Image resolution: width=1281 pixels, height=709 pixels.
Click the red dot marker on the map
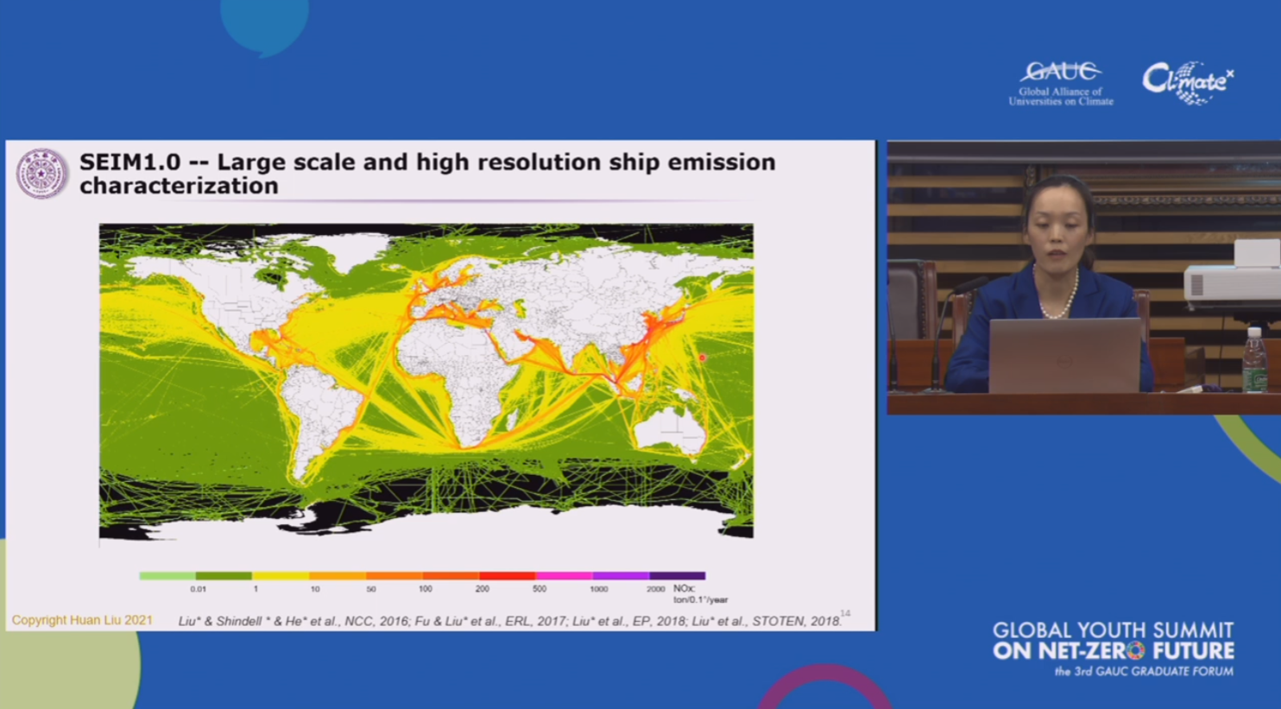[x=702, y=358]
